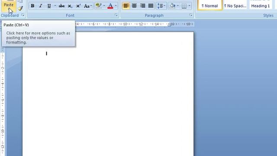Apply red font color
Image resolution: width=277 pixels, height=156 pixels.
110,6
